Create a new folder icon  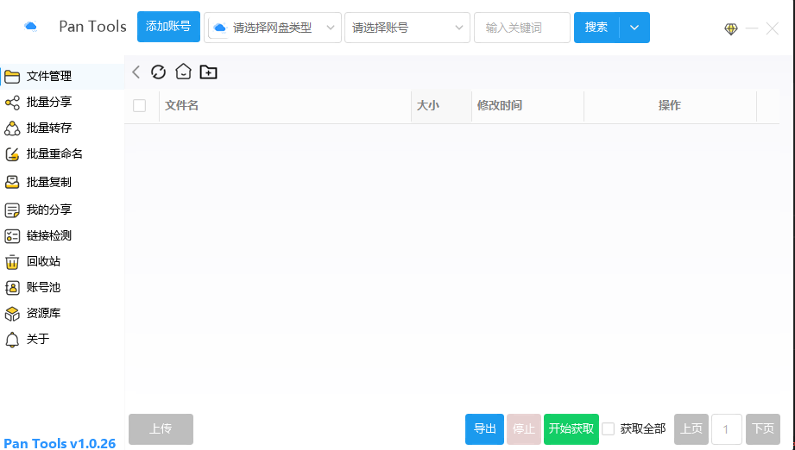pos(208,72)
